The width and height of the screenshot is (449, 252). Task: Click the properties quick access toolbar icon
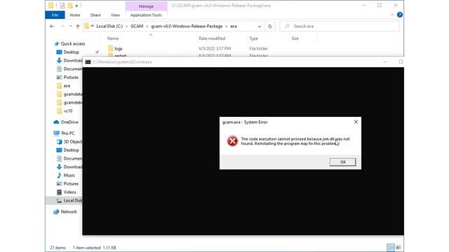coord(62,6)
